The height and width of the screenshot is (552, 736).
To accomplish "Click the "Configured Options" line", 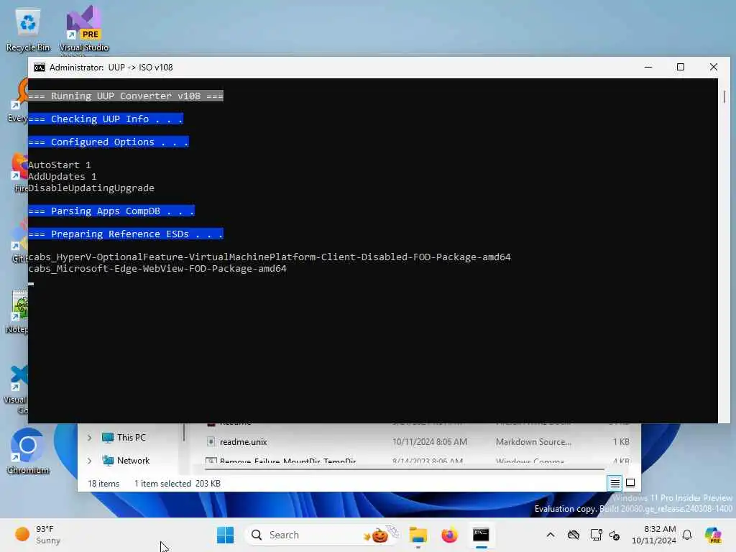I will coord(109,142).
